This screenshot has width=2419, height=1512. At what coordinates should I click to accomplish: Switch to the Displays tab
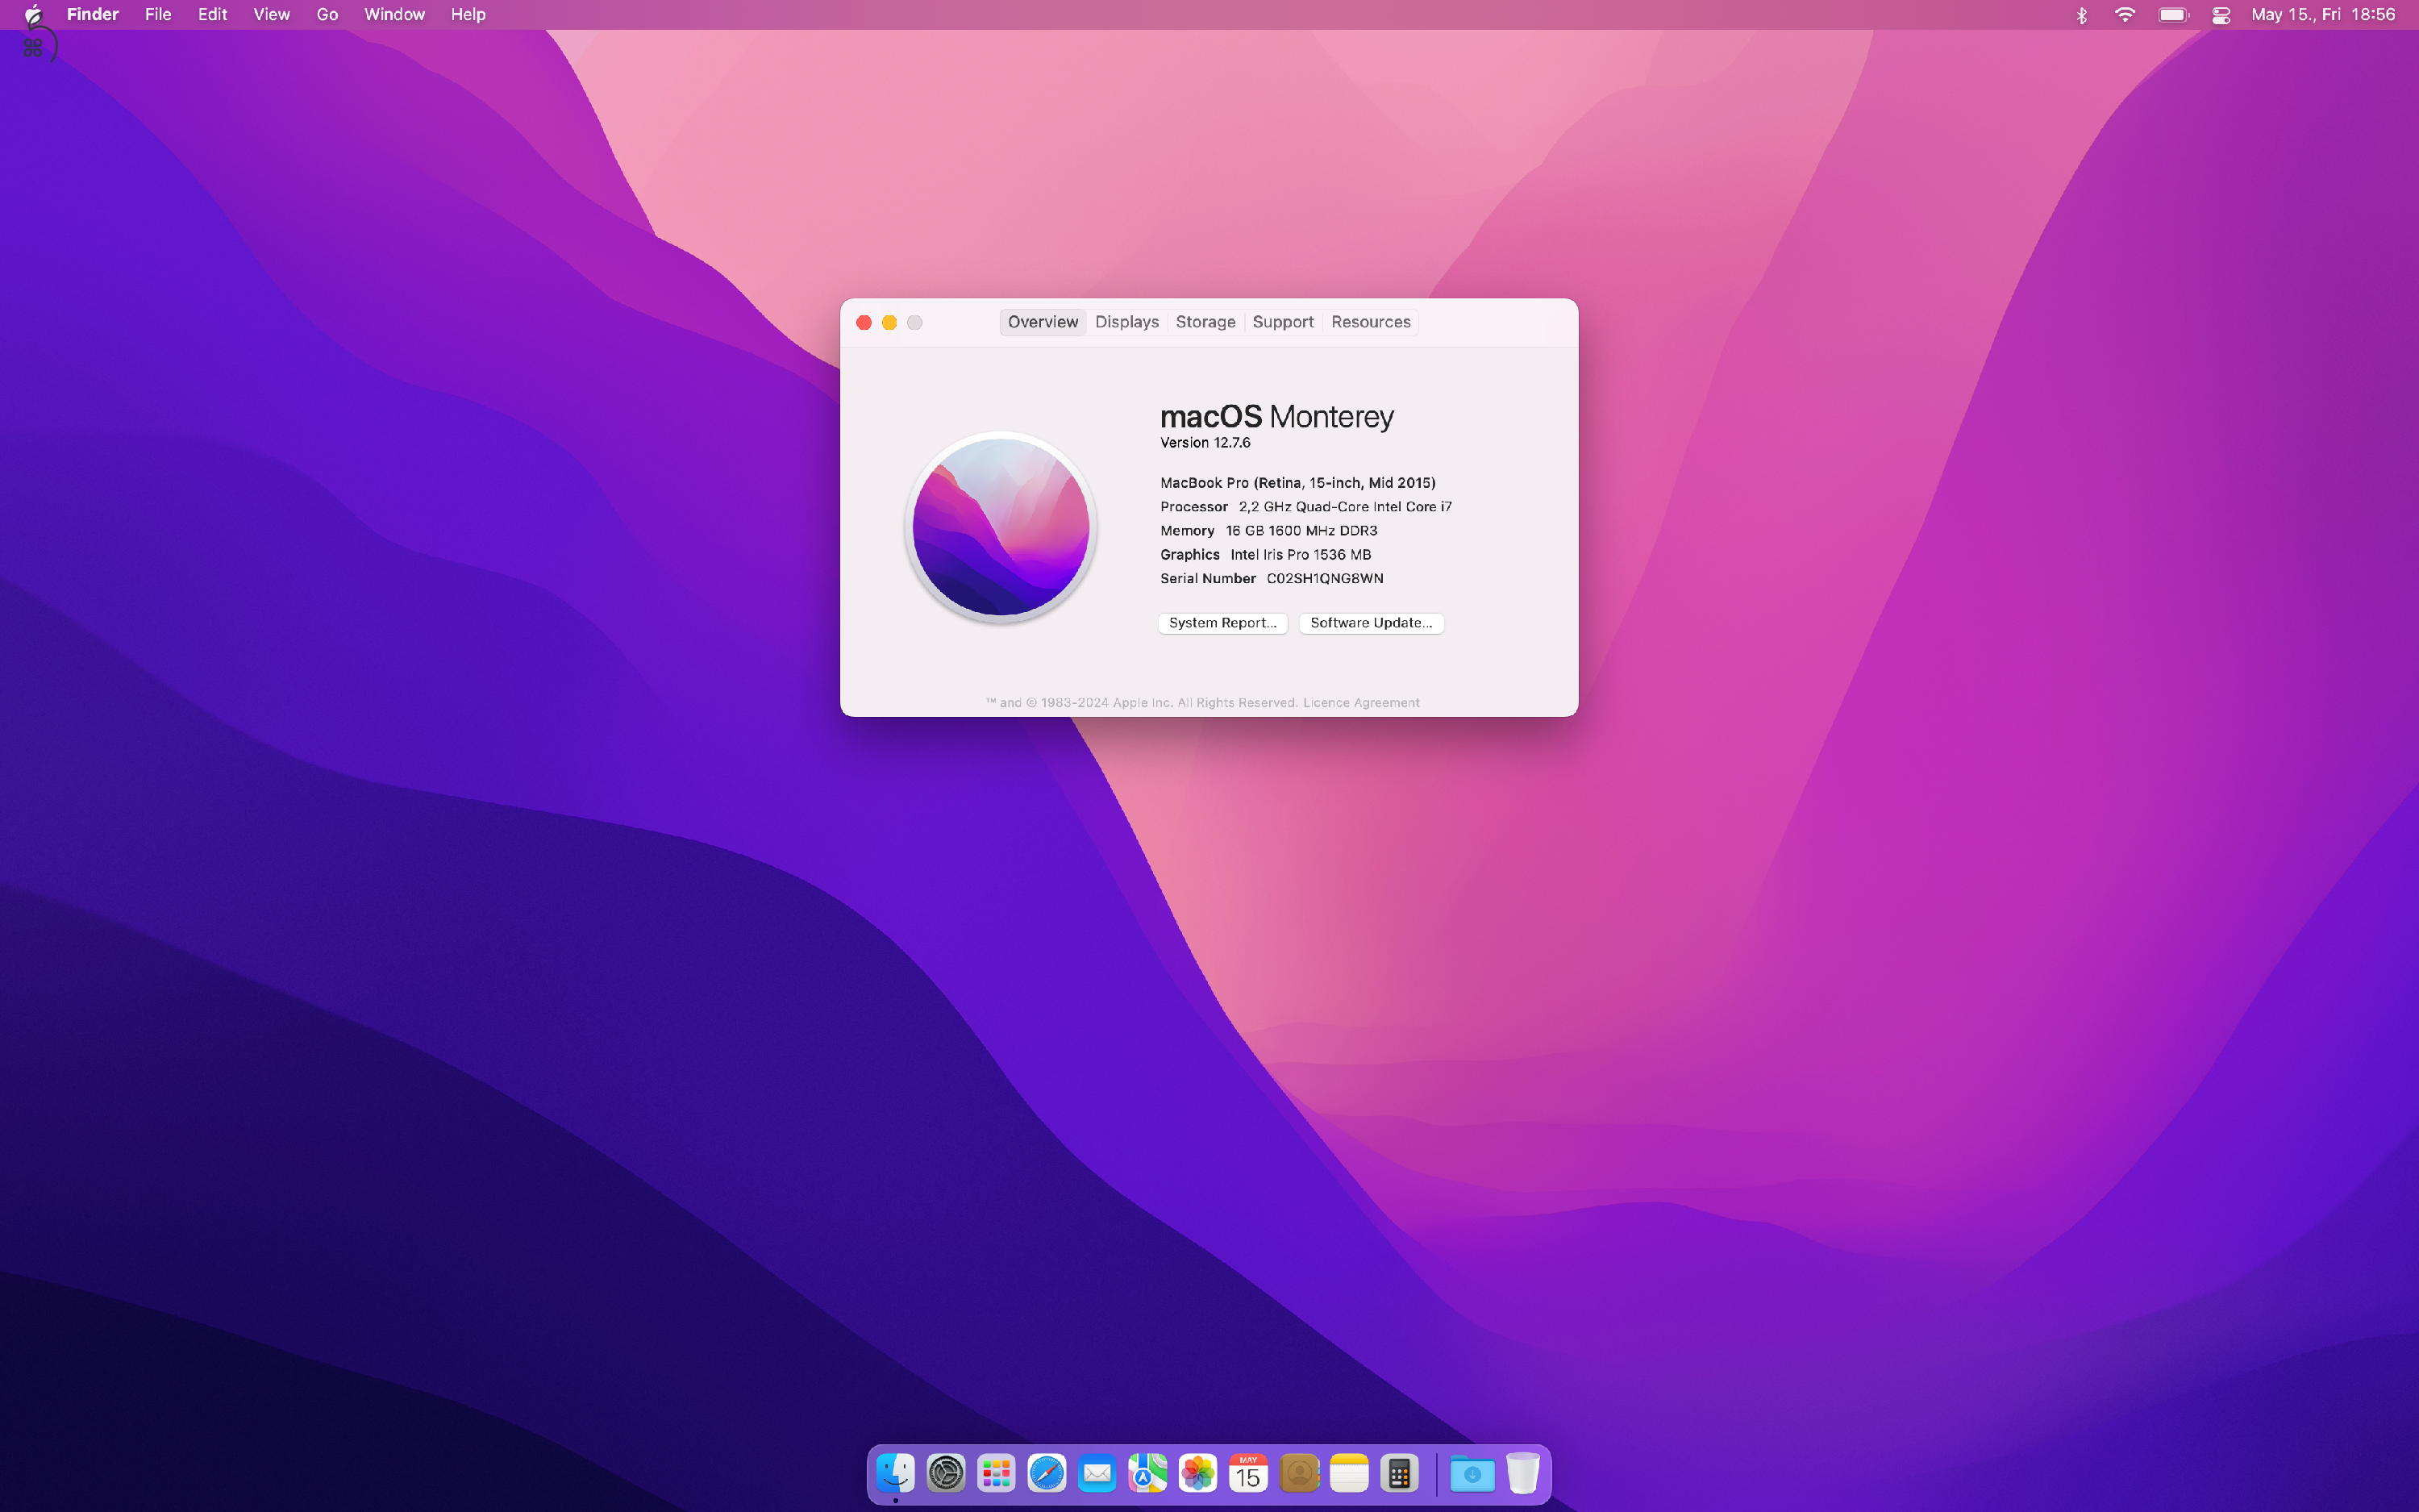pos(1126,322)
